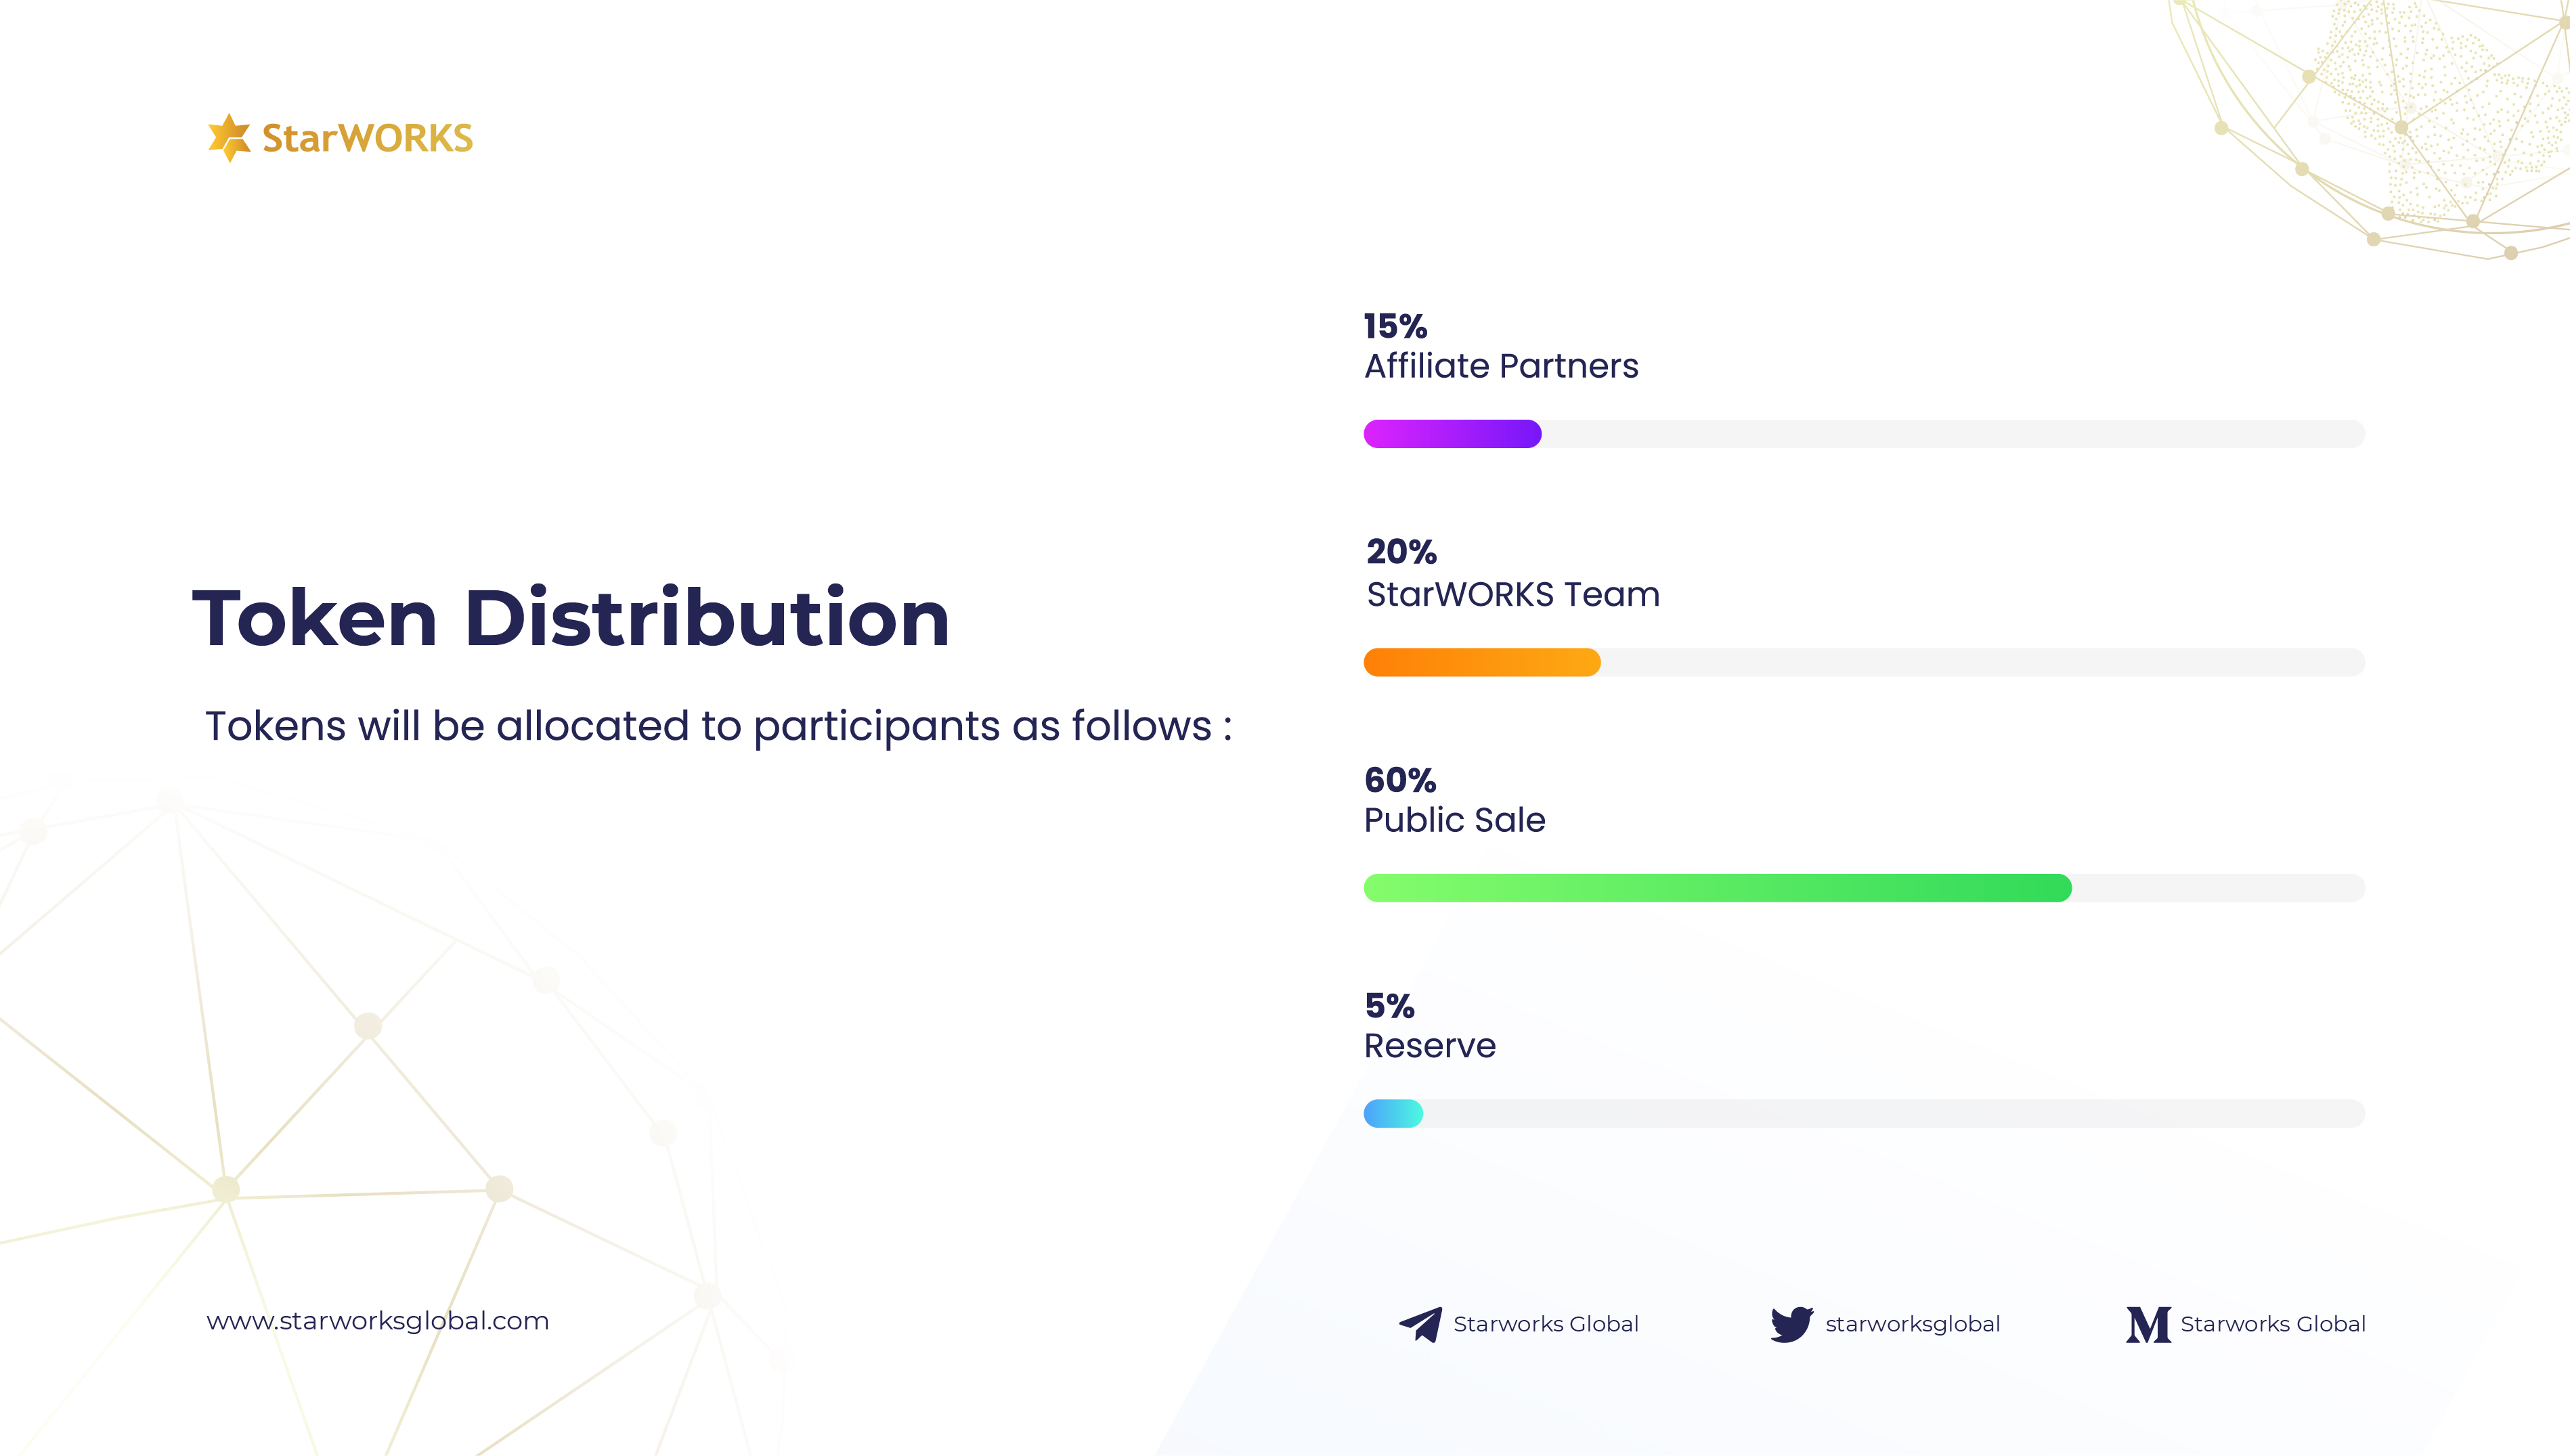Screen dimensions: 2570x1456
Task: Click the Twitter bird icon
Action: 1791,1324
